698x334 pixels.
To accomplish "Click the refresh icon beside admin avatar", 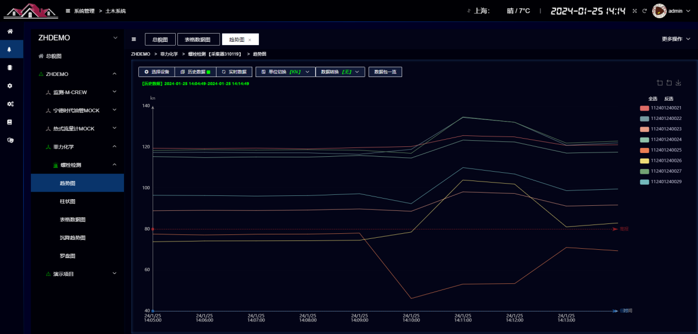I will tap(644, 11).
